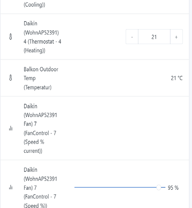The width and height of the screenshot is (192, 208).
Task: Click empty area of Speed % current row
Action: (x=118, y=129)
